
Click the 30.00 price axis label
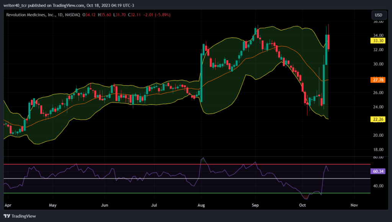point(378,64)
